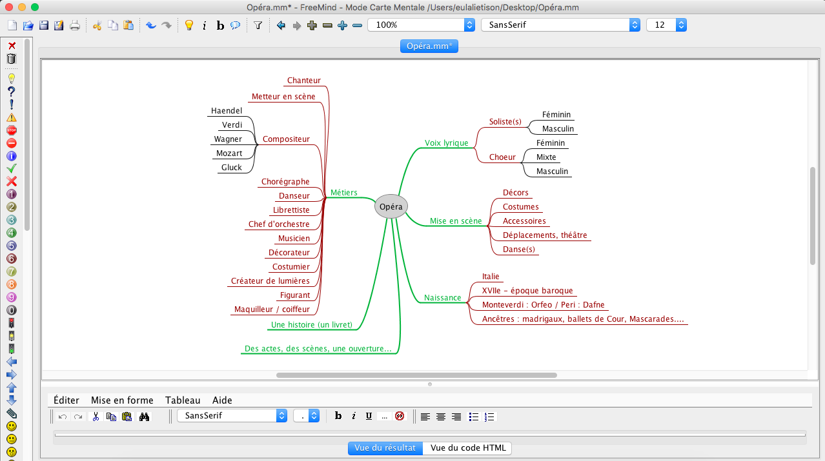Screen dimensions: 825x461
Task: Select the Opéra.mm* document tab
Action: coord(429,46)
